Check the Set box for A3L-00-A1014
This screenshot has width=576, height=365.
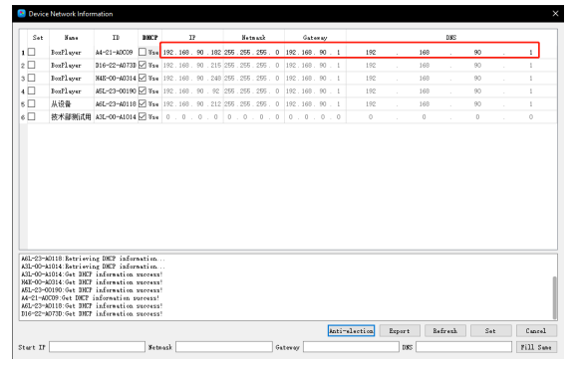pos(32,116)
